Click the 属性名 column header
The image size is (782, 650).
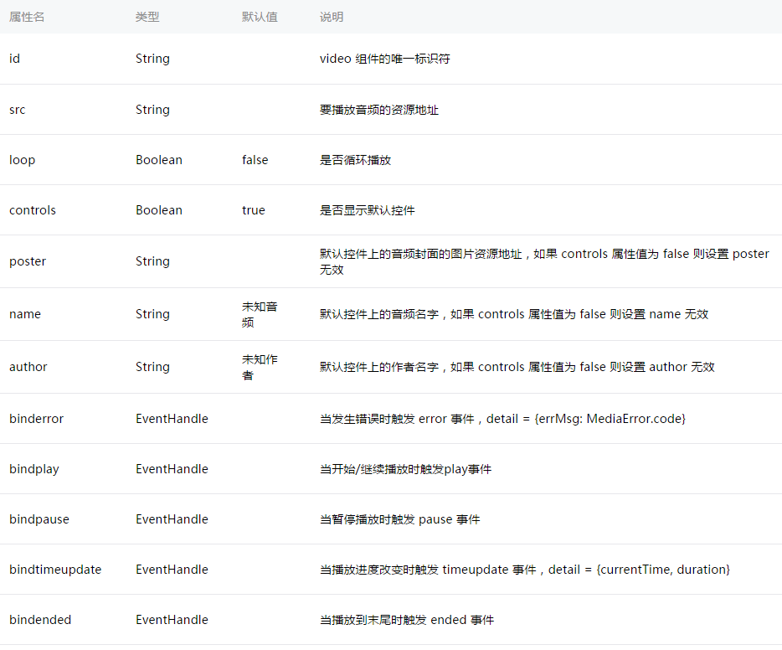point(27,17)
